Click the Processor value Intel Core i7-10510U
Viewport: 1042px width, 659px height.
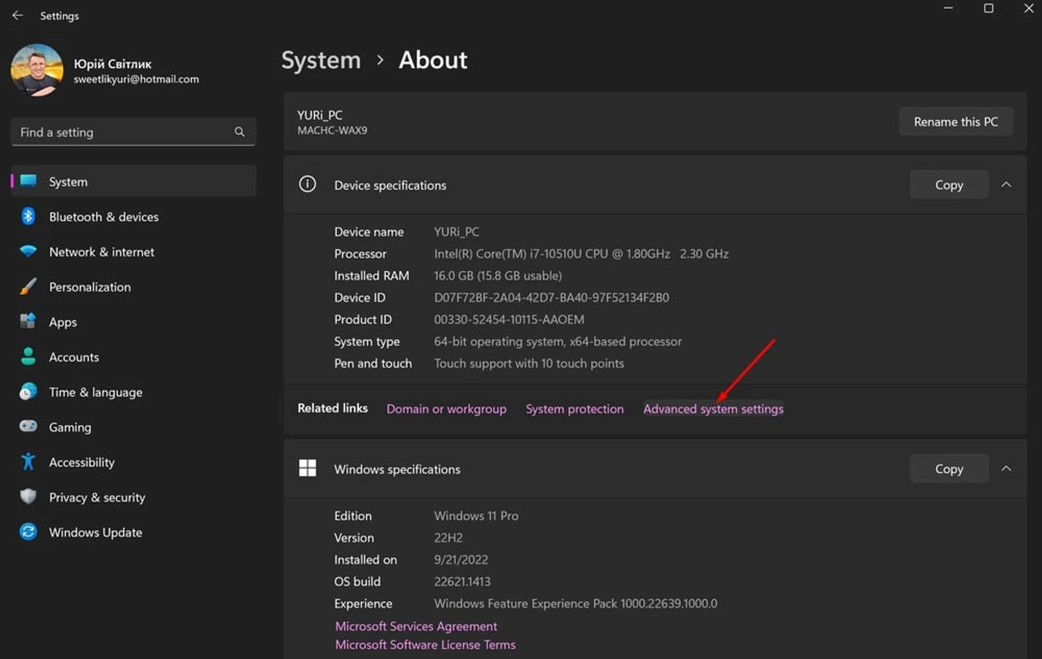tap(581, 253)
